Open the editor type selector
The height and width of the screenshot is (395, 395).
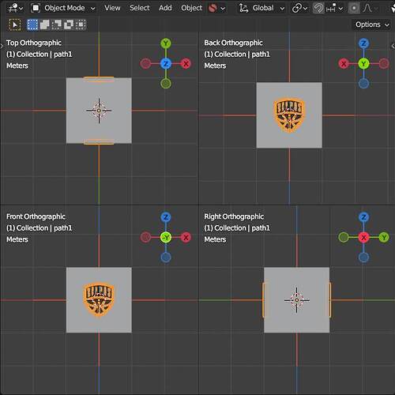[15, 8]
